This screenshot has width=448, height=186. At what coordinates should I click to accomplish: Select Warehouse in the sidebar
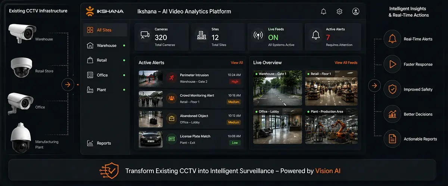pyautogui.click(x=106, y=45)
